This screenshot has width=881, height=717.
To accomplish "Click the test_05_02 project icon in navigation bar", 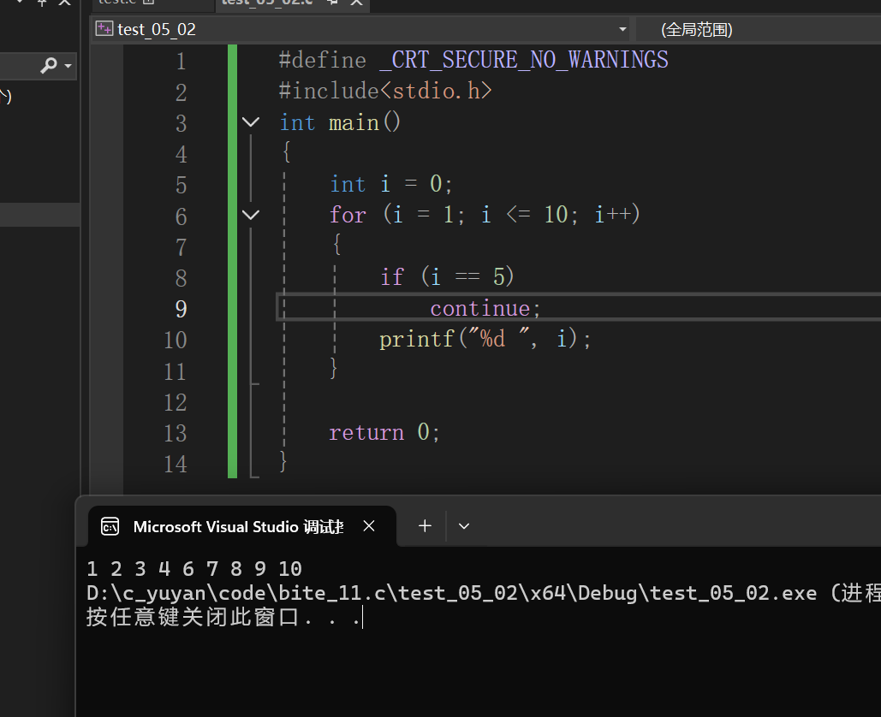I will (x=104, y=28).
